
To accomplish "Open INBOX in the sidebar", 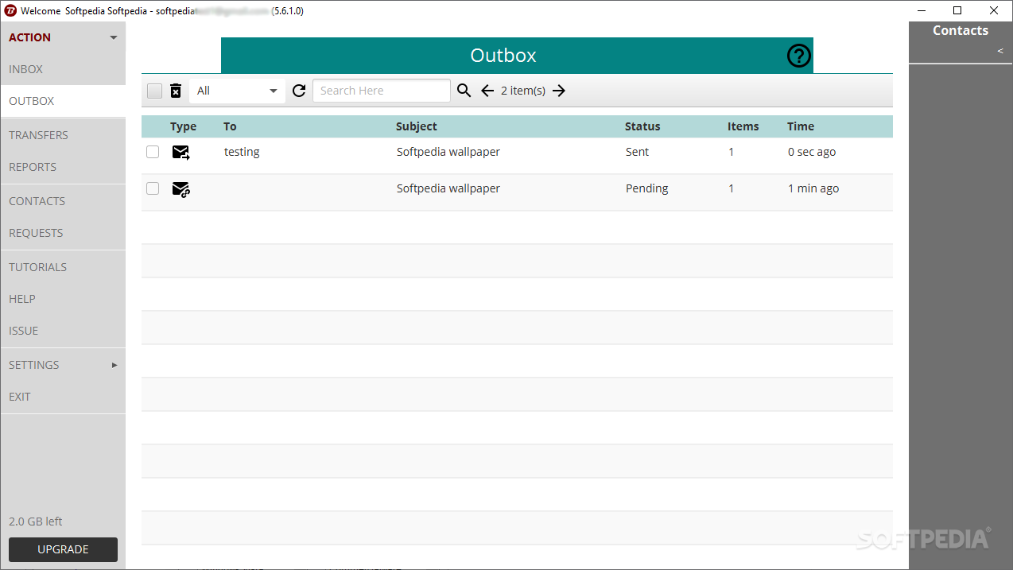I will coord(63,69).
